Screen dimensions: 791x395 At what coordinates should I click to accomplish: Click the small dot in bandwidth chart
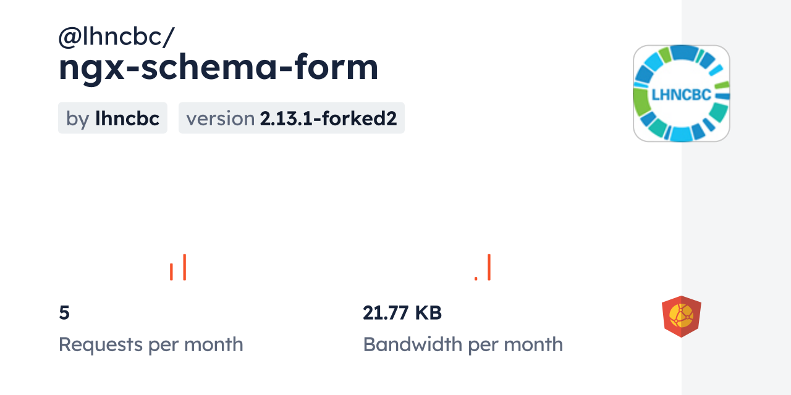click(476, 279)
